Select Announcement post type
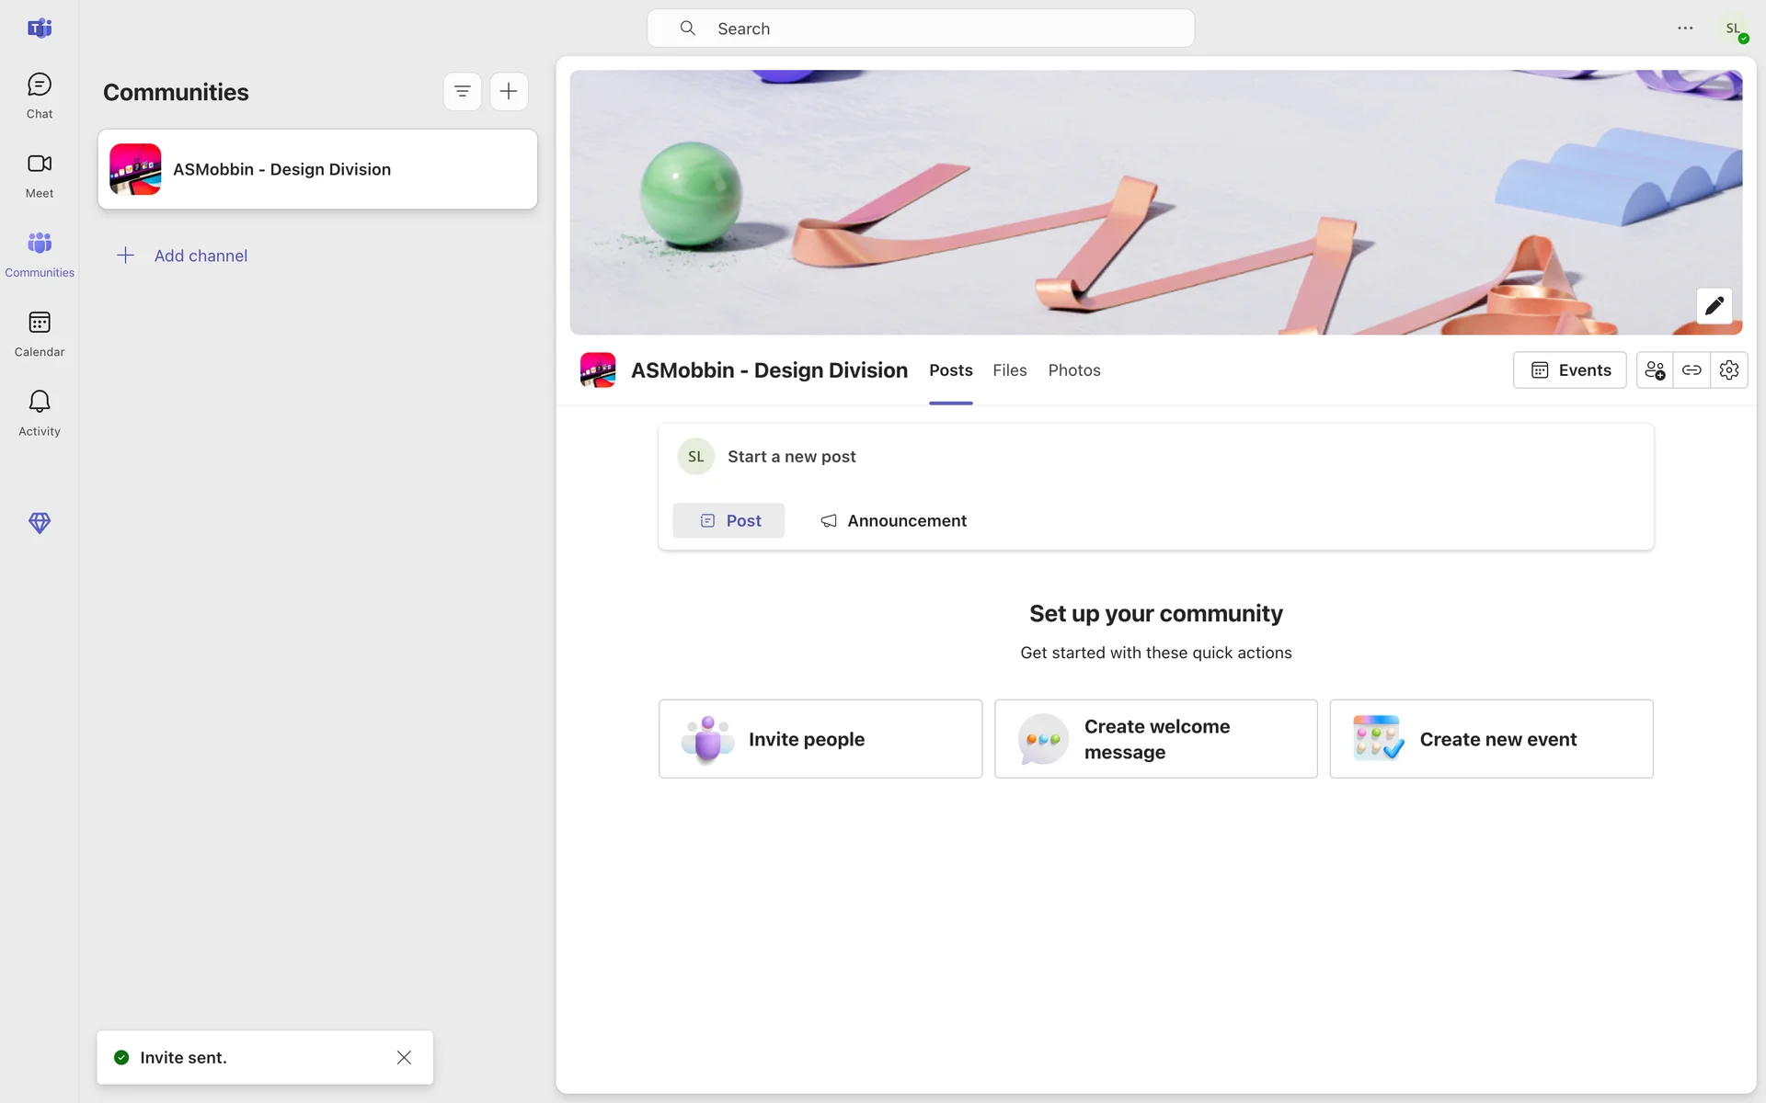The width and height of the screenshot is (1766, 1103). point(893,521)
